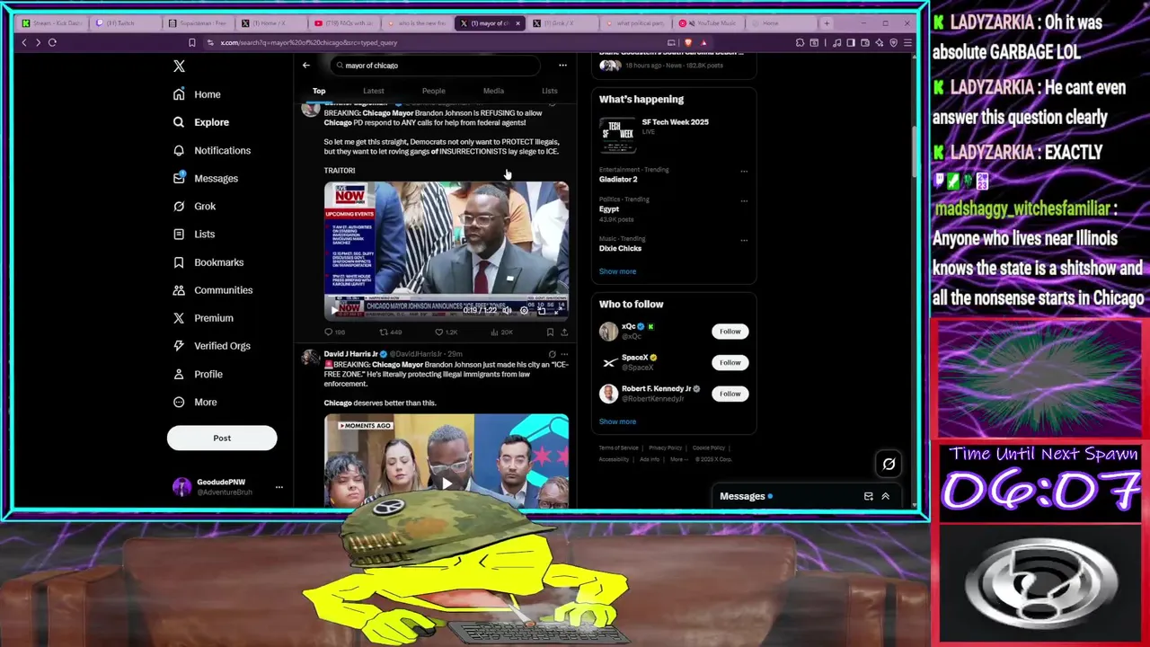Open Messages in X sidebar

(x=206, y=178)
